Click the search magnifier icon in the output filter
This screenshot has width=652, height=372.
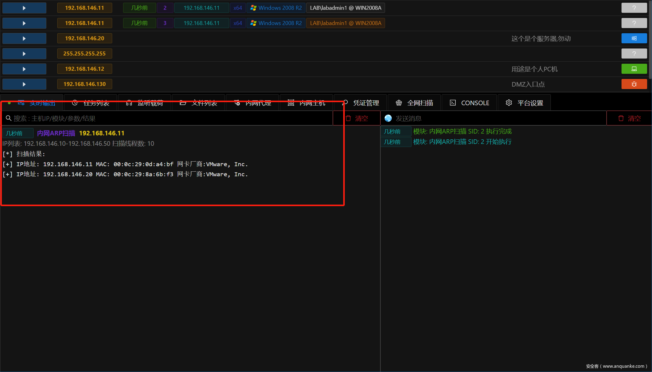9,118
